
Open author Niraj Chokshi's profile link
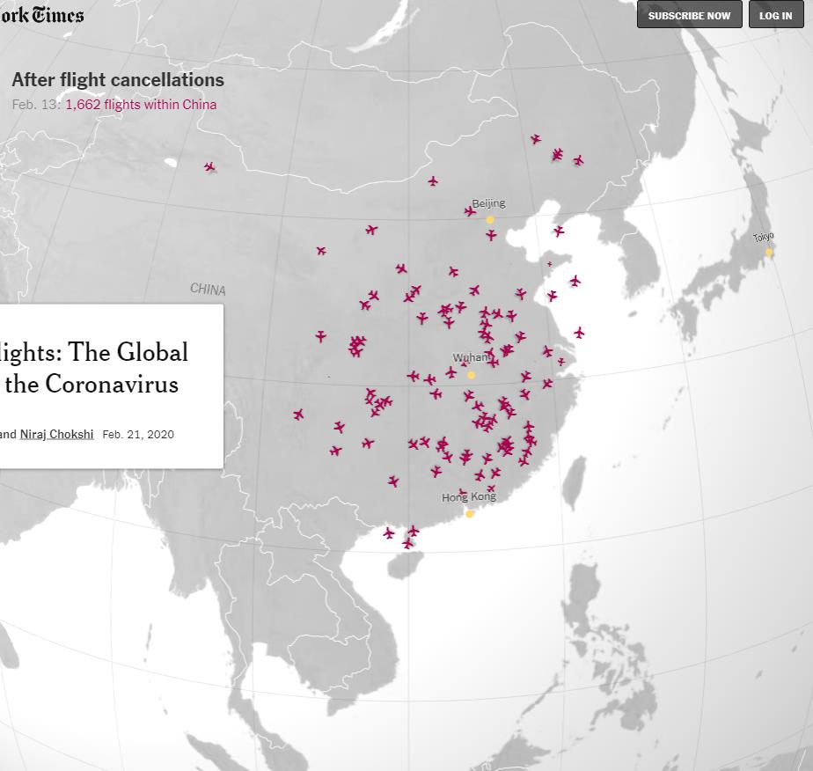point(56,434)
